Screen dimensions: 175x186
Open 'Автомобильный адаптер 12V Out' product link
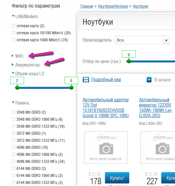[106, 108]
